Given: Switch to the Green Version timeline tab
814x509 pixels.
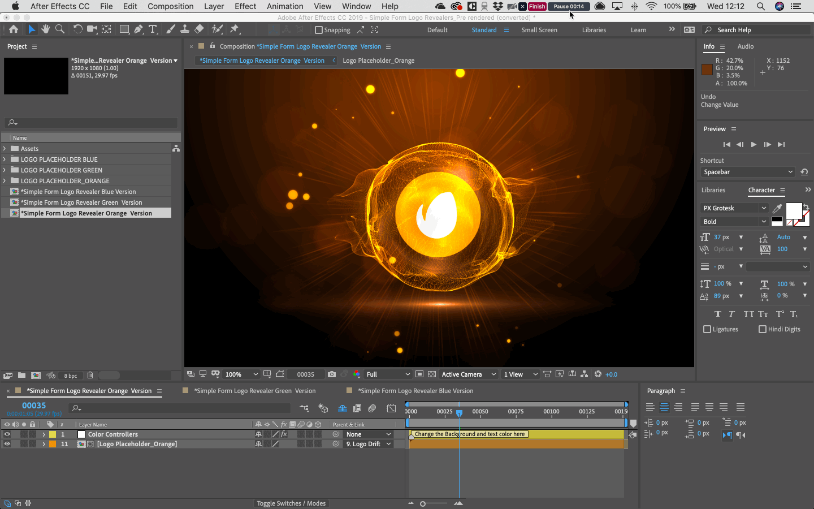Looking at the screenshot, I should [254, 391].
